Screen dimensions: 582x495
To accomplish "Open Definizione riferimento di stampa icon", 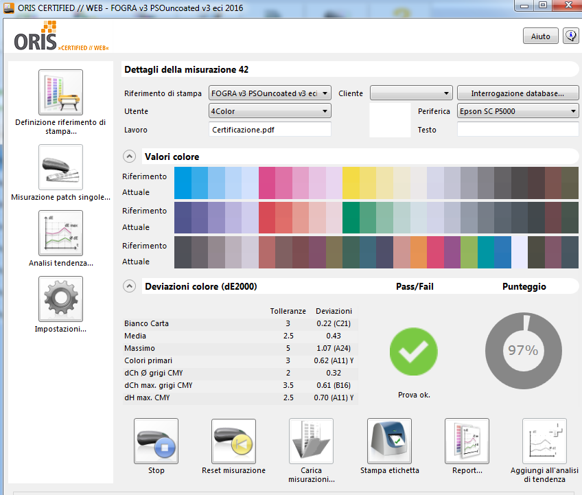I will pyautogui.click(x=60, y=92).
